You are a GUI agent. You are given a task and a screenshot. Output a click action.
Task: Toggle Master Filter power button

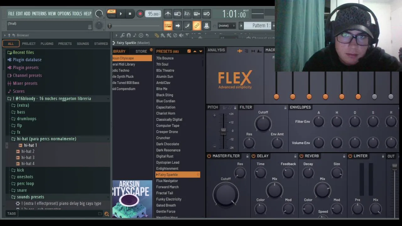point(209,156)
